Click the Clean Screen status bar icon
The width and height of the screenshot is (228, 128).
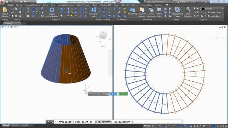222,126
